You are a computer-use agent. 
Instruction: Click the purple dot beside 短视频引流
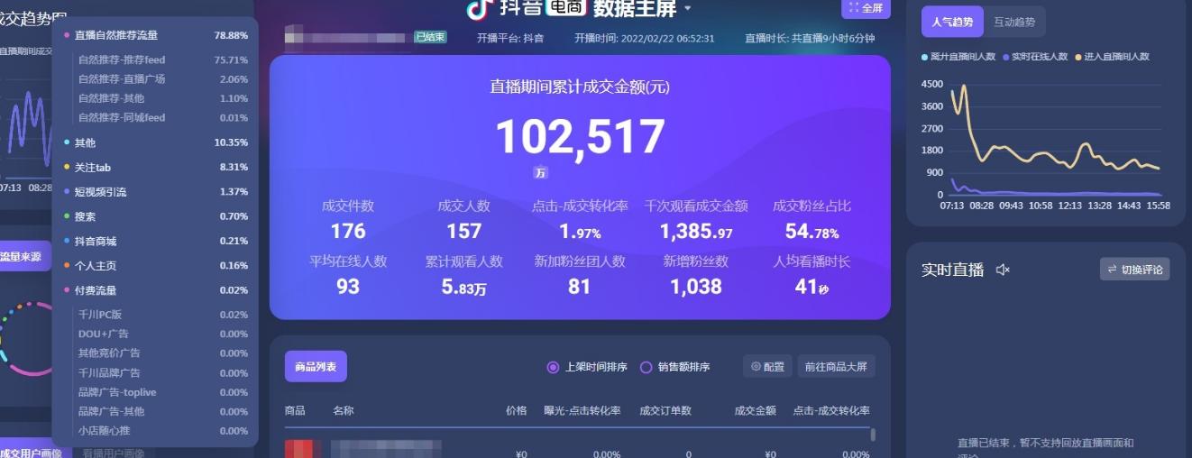pos(67,192)
